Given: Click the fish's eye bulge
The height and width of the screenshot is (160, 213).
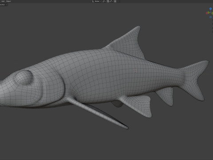Looking at the screenshot, I should [24, 77].
